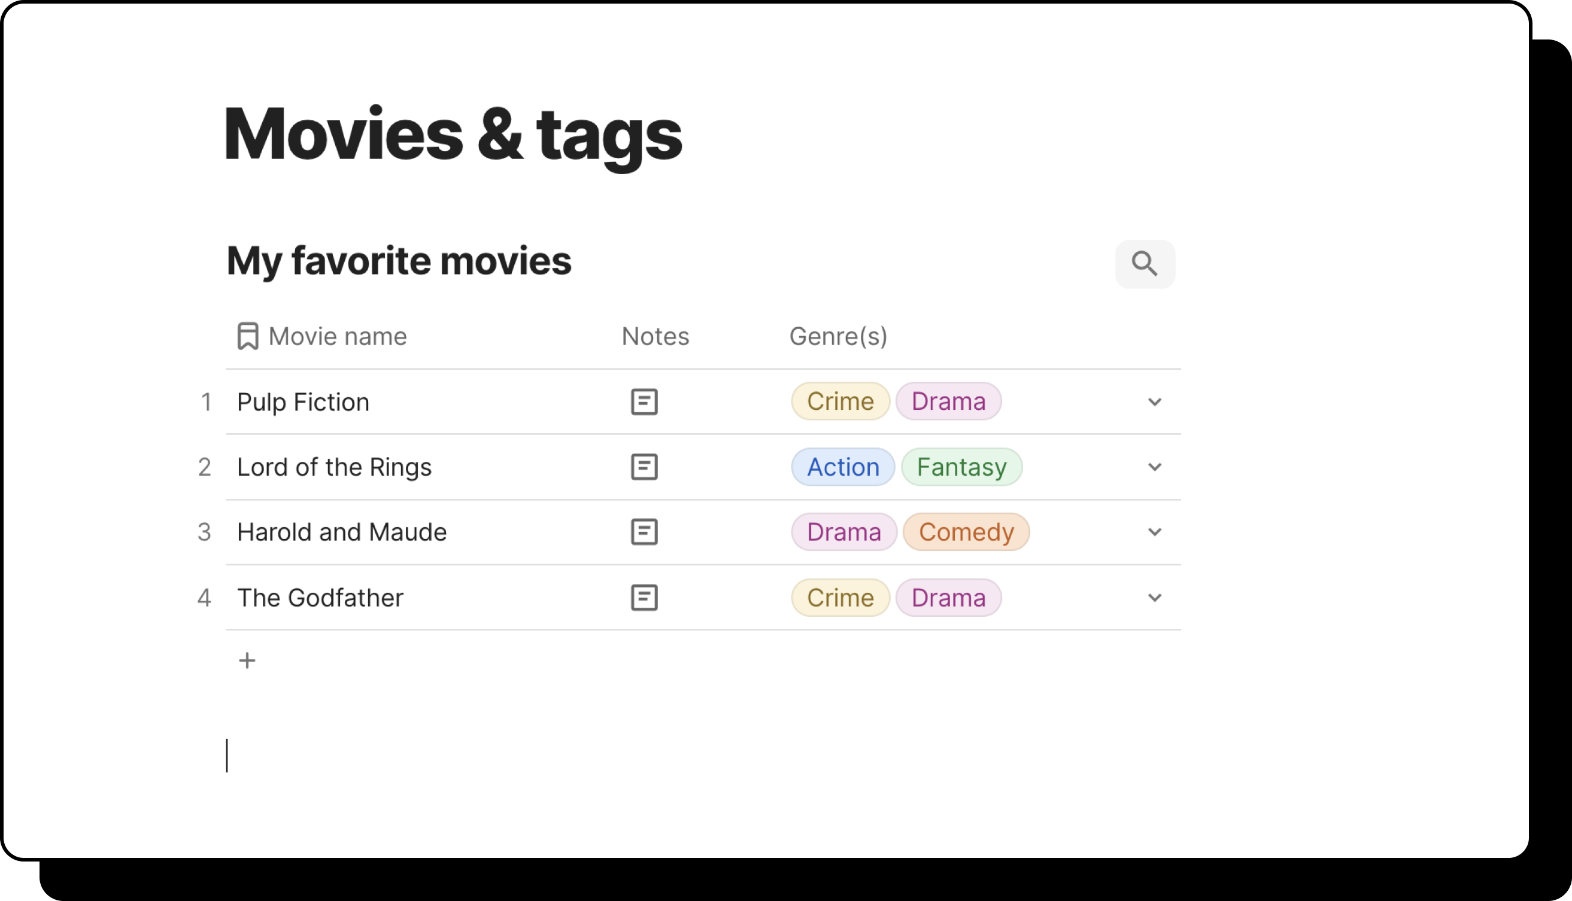1572x901 pixels.
Task: Select the blue Action genre tag
Action: [x=843, y=467]
